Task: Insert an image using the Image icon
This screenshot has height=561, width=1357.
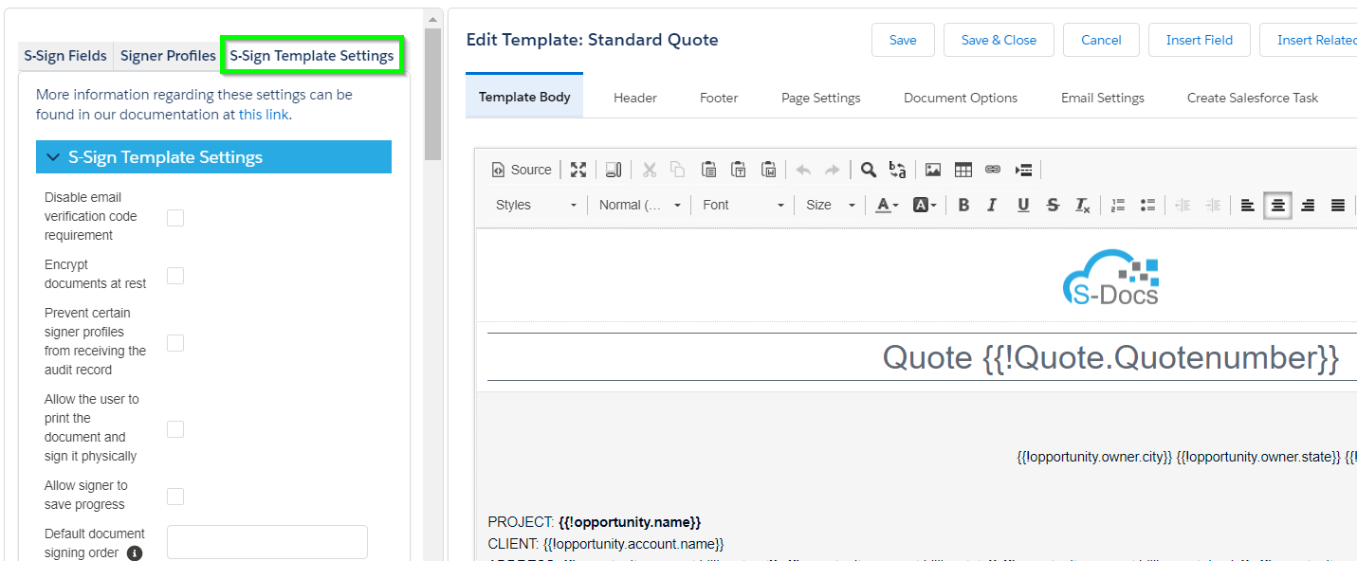Action: (x=933, y=170)
